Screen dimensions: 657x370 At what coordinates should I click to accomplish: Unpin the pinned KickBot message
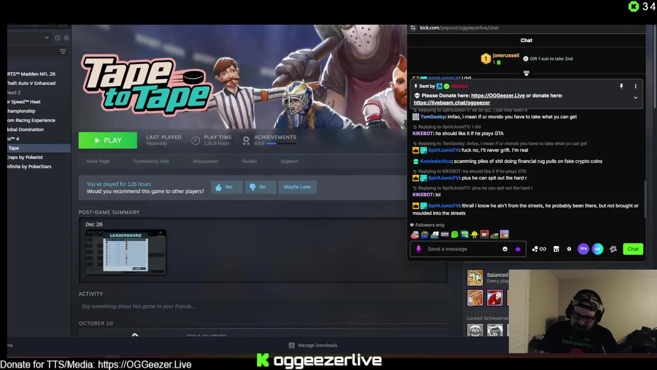[621, 86]
